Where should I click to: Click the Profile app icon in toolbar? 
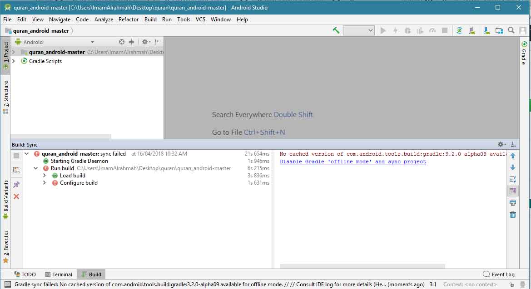click(420, 31)
